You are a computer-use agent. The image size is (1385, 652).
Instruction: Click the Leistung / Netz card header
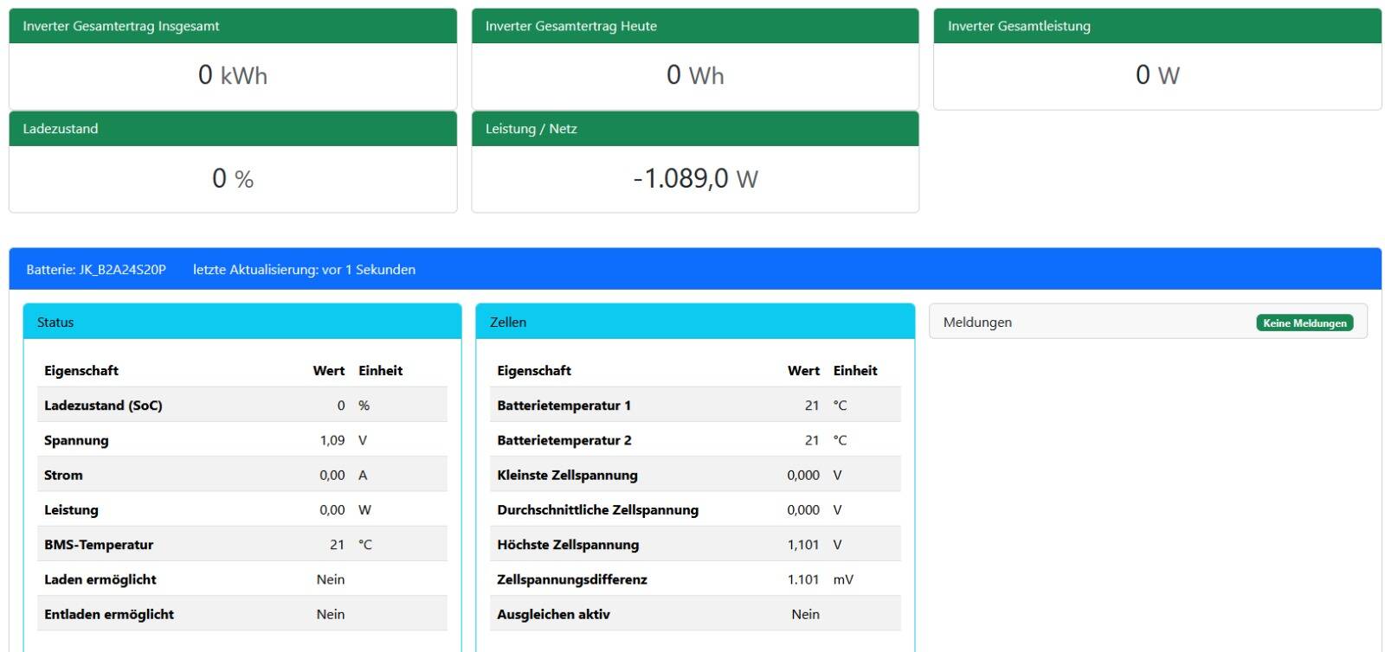coord(695,129)
